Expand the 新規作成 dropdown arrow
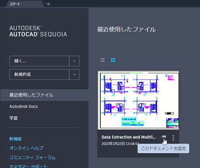200x168 pixels. tap(74, 74)
